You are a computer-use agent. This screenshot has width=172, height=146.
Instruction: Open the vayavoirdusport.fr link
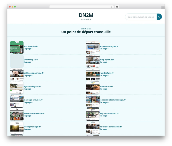pos(109,113)
